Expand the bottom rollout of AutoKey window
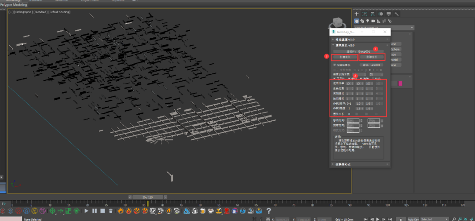Viewport: 475px width, 221px height. 360,164
